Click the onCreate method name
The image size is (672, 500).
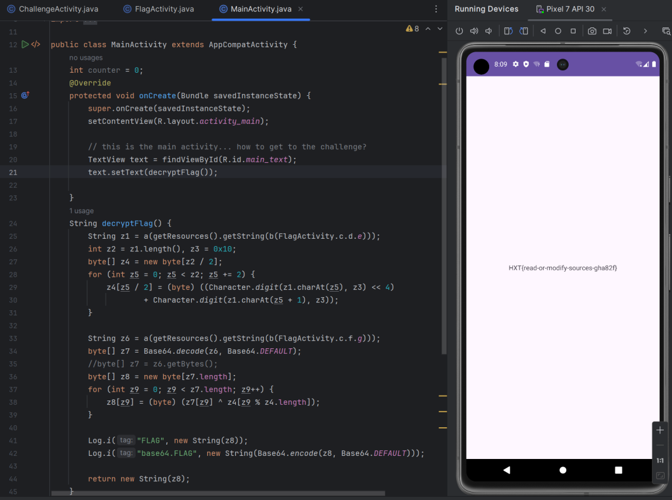click(x=157, y=96)
